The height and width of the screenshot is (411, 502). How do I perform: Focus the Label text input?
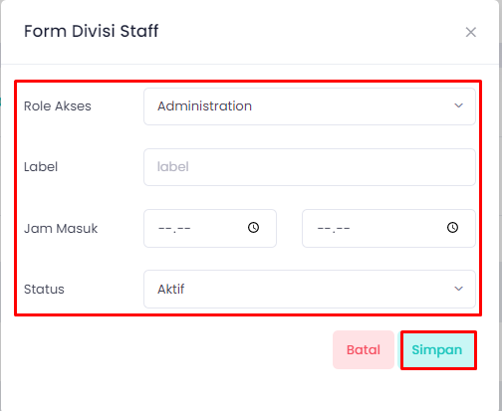pyautogui.click(x=310, y=167)
